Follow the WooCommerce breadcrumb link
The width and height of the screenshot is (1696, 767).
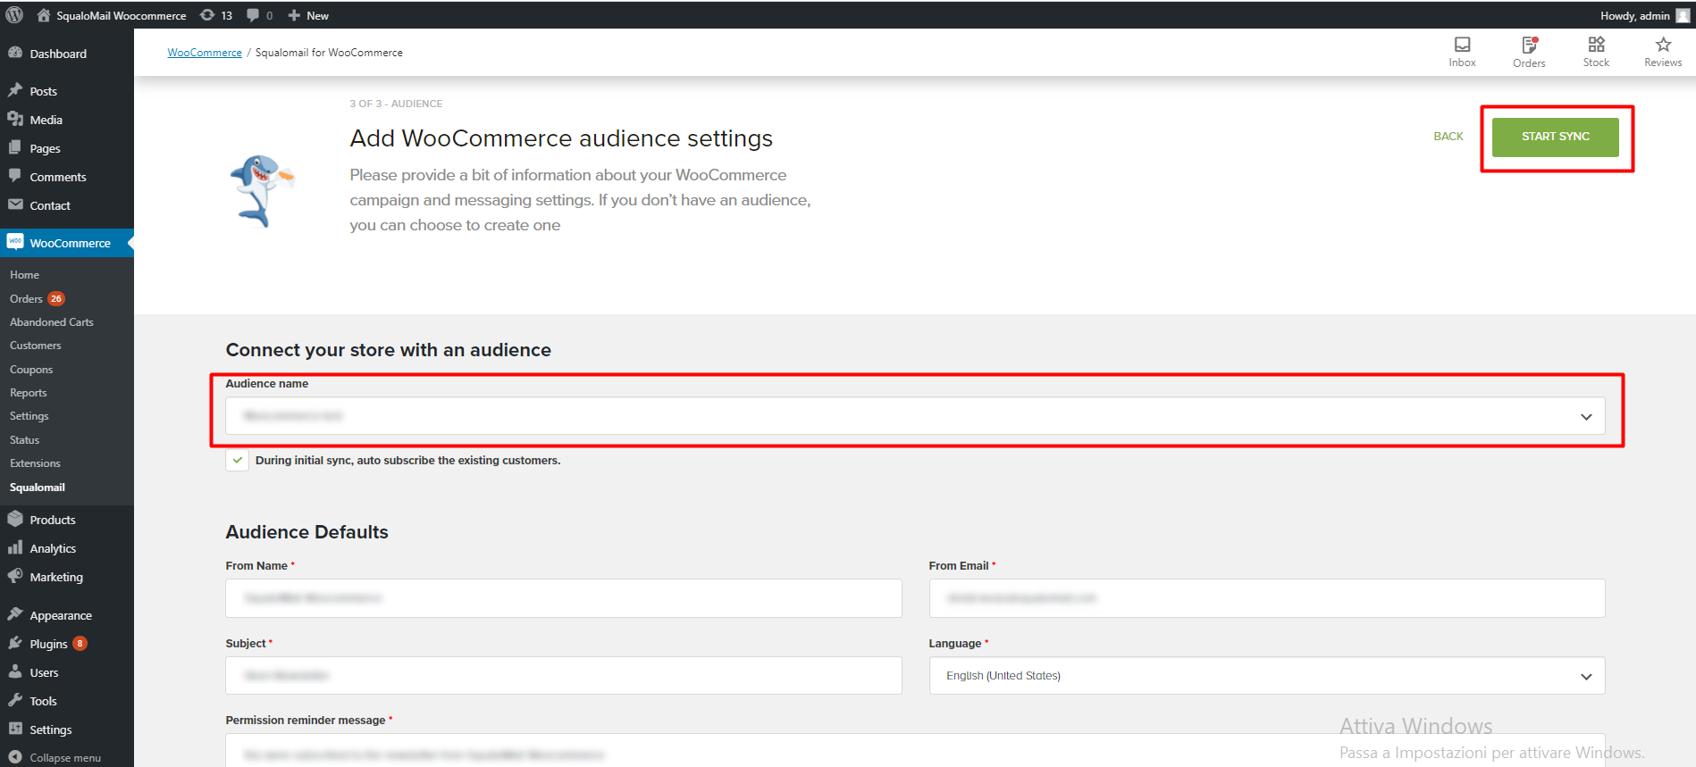[205, 53]
